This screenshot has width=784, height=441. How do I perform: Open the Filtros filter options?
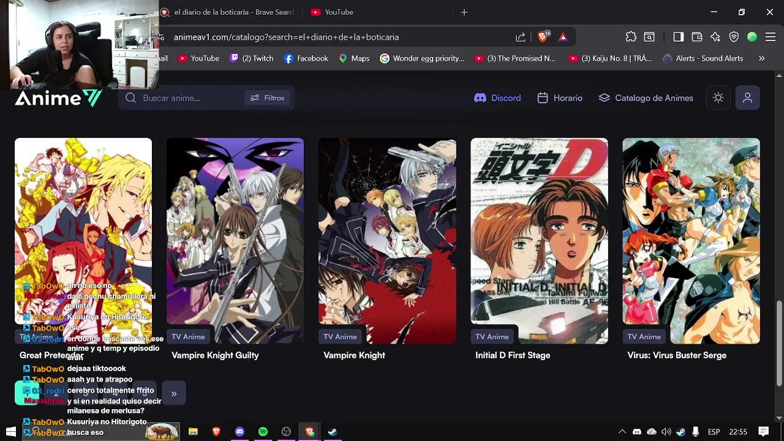coord(267,98)
